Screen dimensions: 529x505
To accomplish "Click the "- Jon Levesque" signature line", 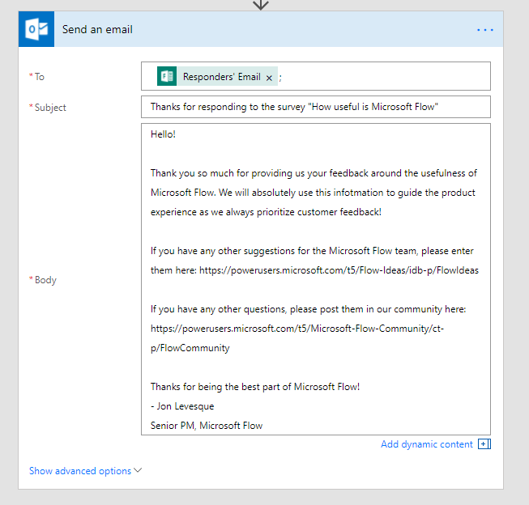I will [182, 406].
